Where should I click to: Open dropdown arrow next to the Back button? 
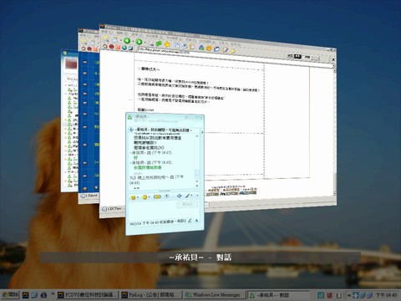pyautogui.click(x=132, y=42)
